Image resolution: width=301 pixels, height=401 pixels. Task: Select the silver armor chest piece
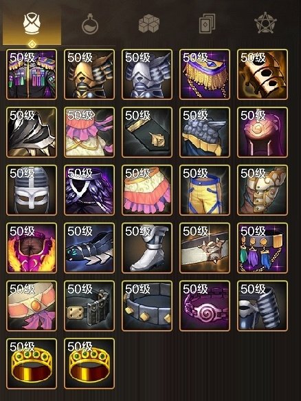tap(147, 74)
